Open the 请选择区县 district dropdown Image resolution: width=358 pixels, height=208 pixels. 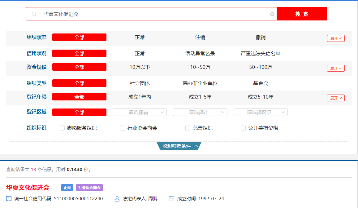tap(261, 112)
